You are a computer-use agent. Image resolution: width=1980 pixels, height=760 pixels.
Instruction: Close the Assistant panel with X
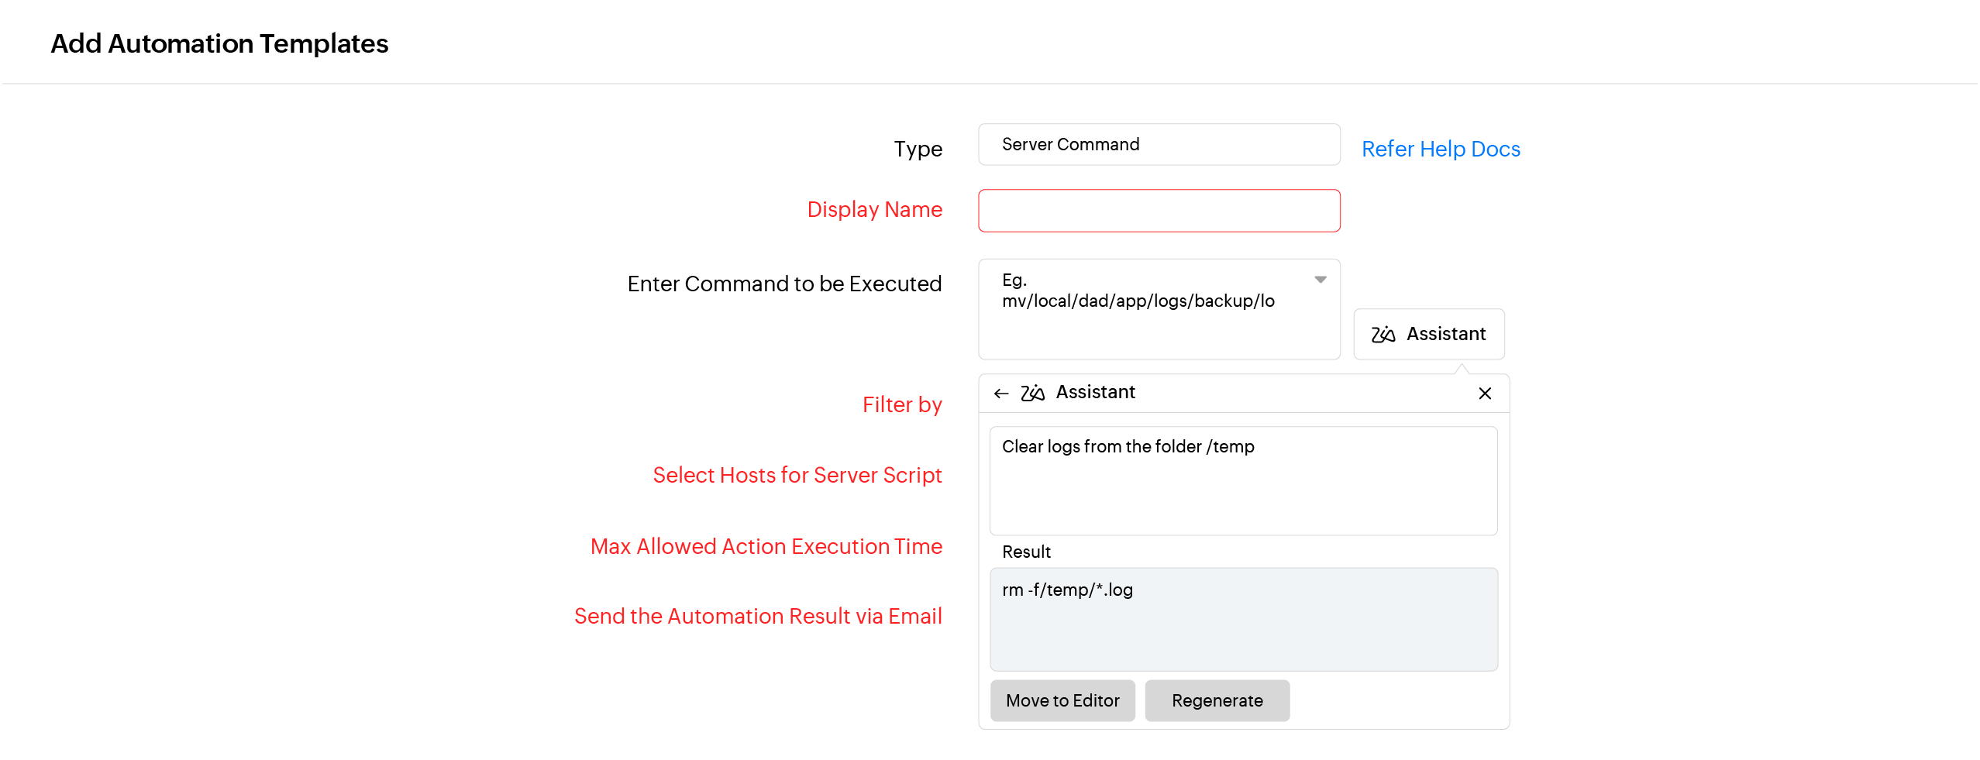click(x=1484, y=394)
